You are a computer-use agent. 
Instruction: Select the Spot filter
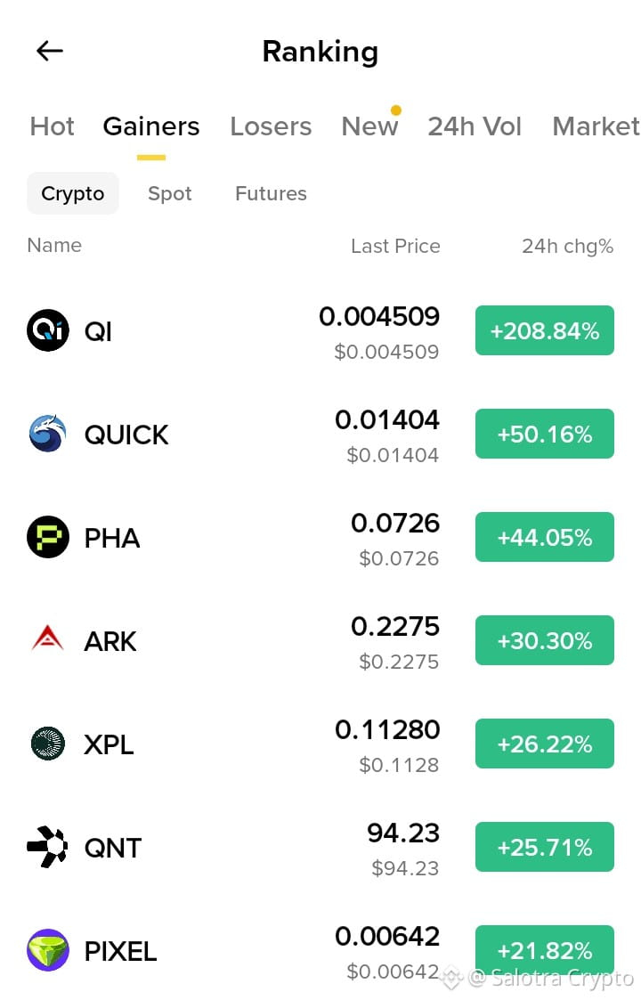(170, 193)
